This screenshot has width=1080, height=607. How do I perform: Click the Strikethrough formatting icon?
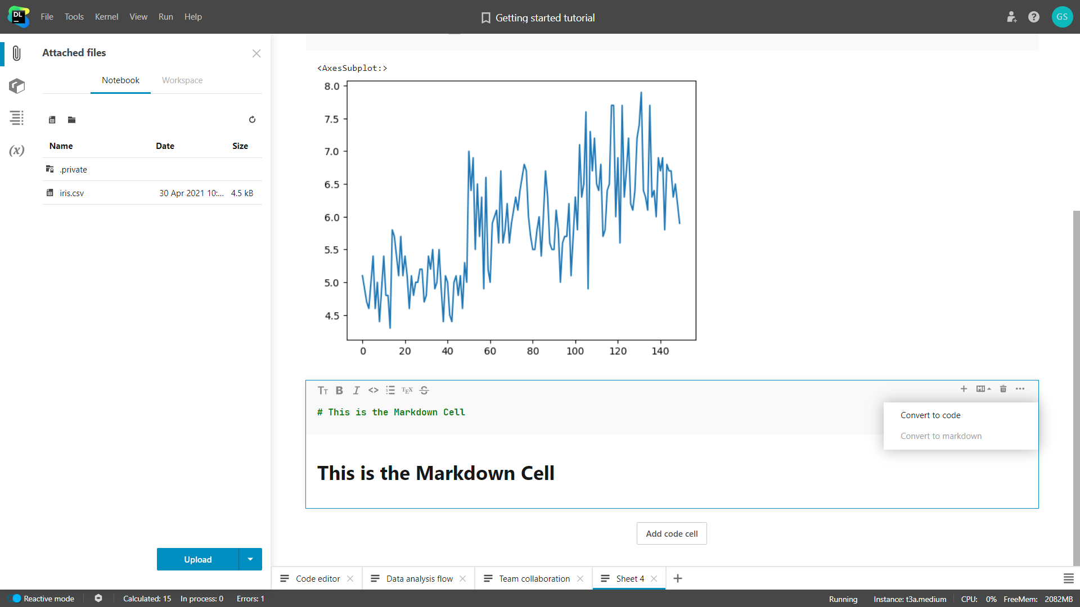[x=424, y=391]
